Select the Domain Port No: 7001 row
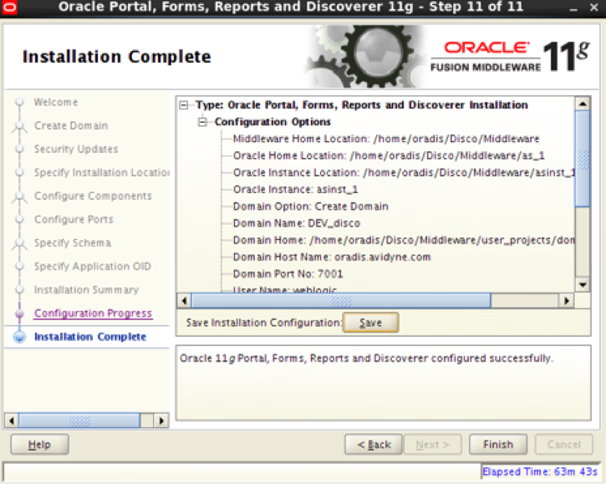Image resolution: width=606 pixels, height=484 pixels. 288,274
